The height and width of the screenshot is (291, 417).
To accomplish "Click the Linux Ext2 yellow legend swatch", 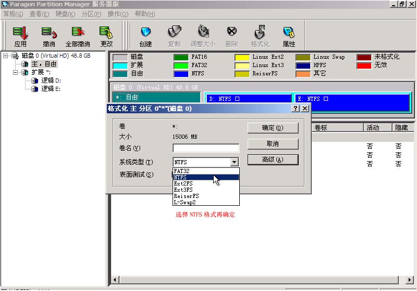I will coord(242,57).
